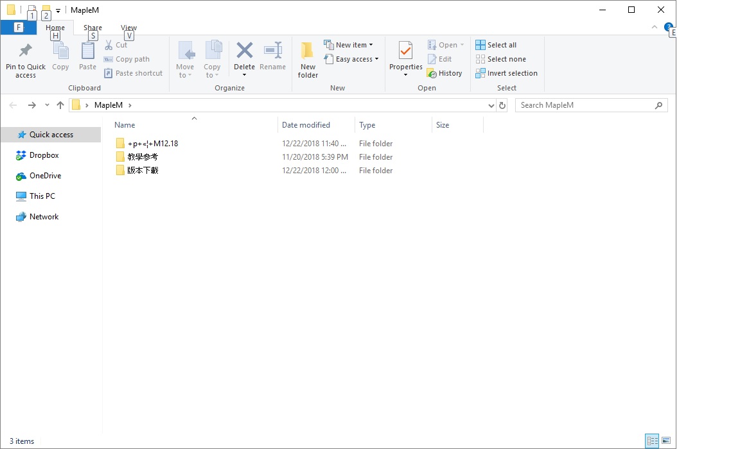This screenshot has width=740, height=449.
Task: Click the Paste clipboard icon
Action: 88,51
